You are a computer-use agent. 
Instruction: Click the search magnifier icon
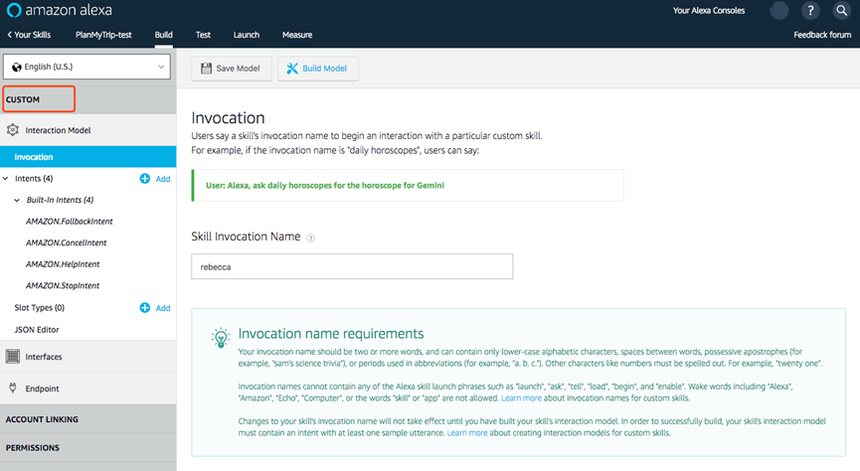coord(842,11)
